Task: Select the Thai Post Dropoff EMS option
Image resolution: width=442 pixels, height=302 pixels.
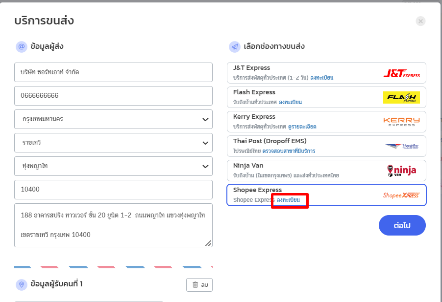Action: click(304, 146)
